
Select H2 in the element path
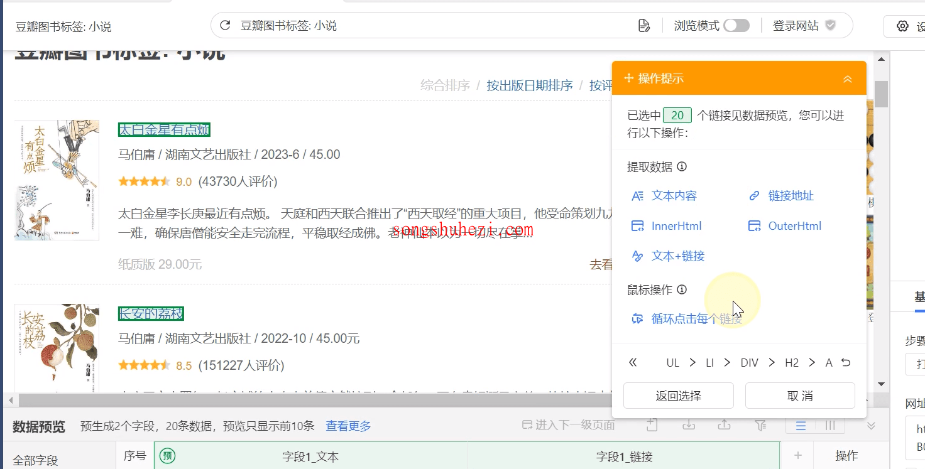tap(792, 363)
